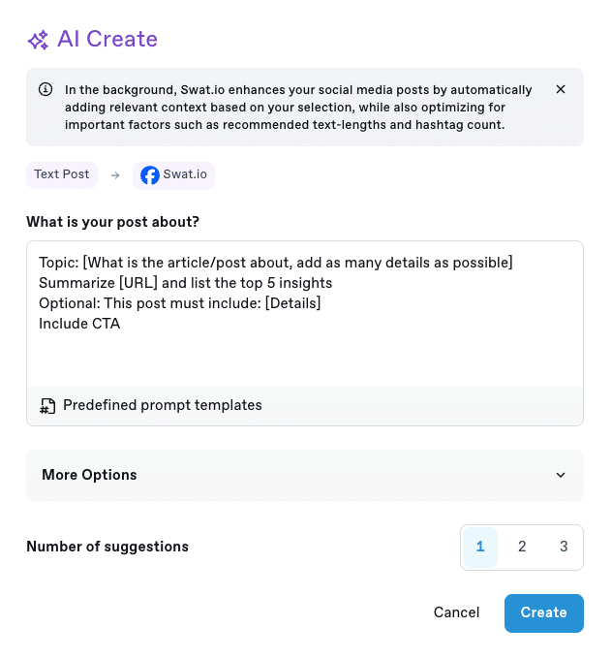Screen dimensions: 612x658
Task: Select 1 suggestion
Action: (x=480, y=547)
